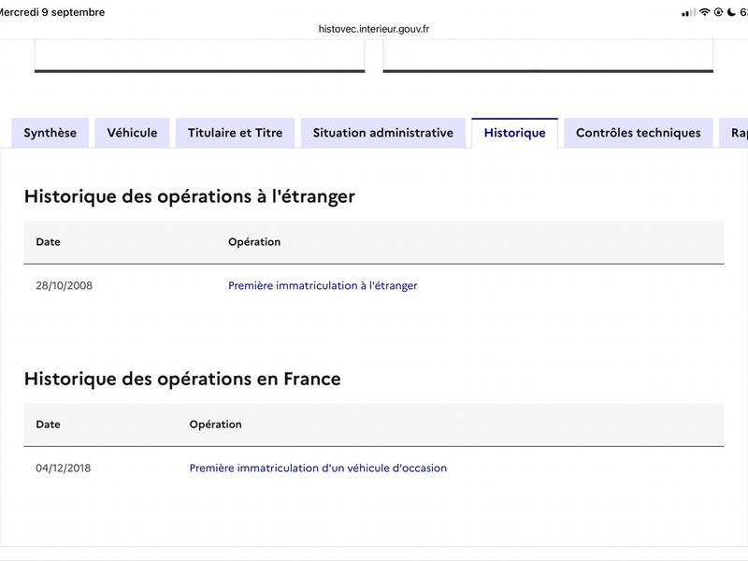Click the Historique des opérations en France heading
The image size is (748, 561).
[x=182, y=379]
